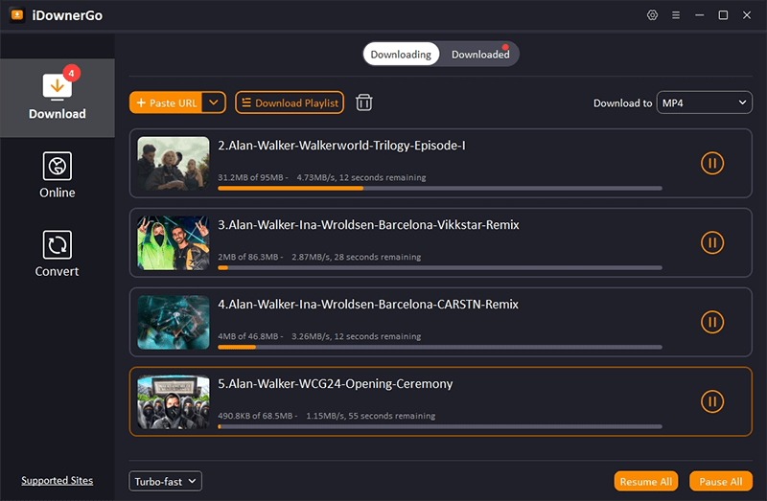Click thumbnail of WCG24-Opening-Ceremony video
The height and width of the screenshot is (501, 767).
pos(174,401)
